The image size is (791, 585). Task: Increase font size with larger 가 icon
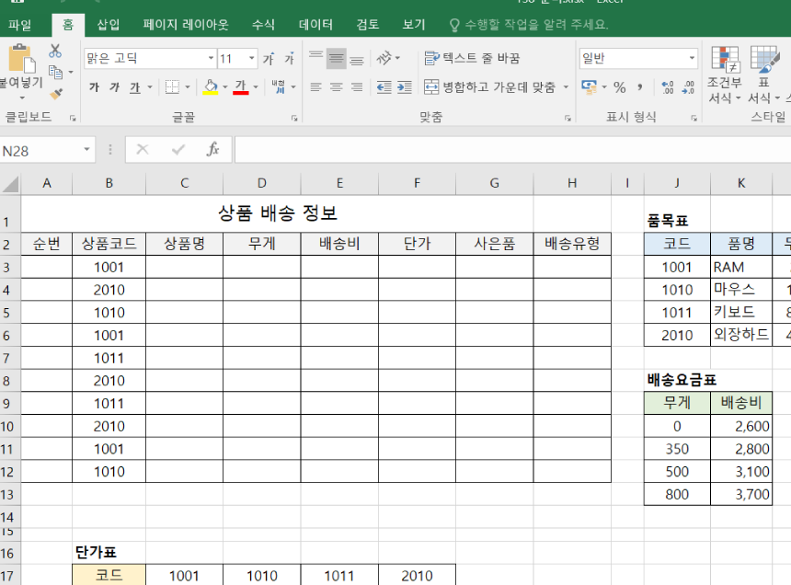point(269,59)
